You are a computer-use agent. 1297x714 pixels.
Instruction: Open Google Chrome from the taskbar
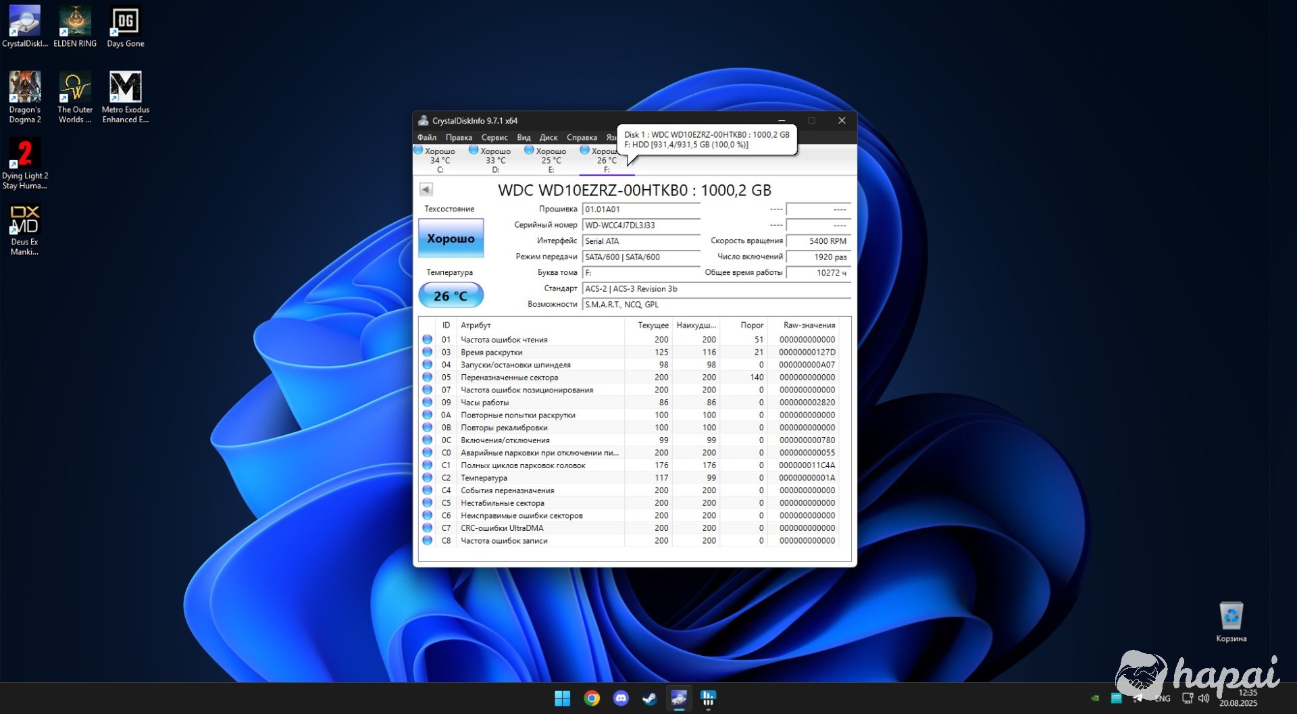click(592, 698)
